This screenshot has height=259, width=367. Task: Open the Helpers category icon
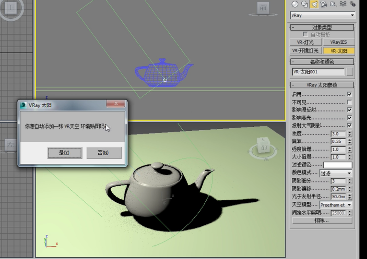click(333, 4)
